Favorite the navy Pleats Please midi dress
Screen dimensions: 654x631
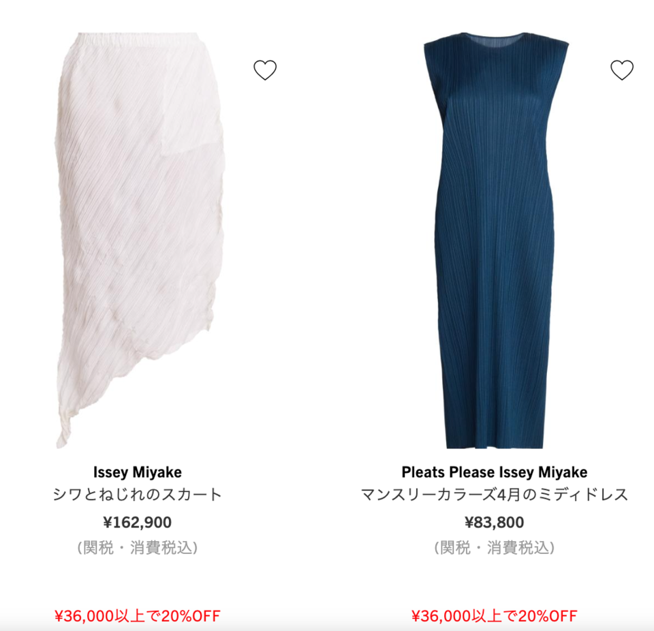tap(622, 70)
